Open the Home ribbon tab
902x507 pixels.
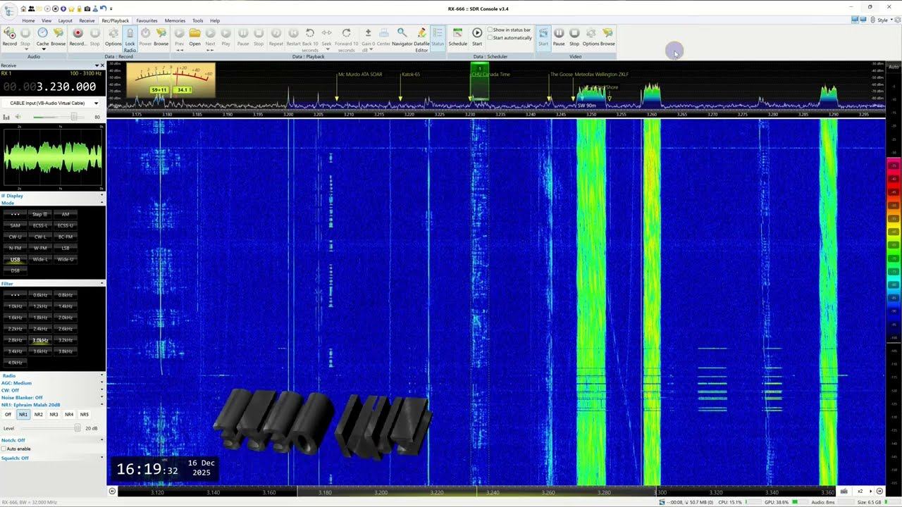(x=28, y=20)
